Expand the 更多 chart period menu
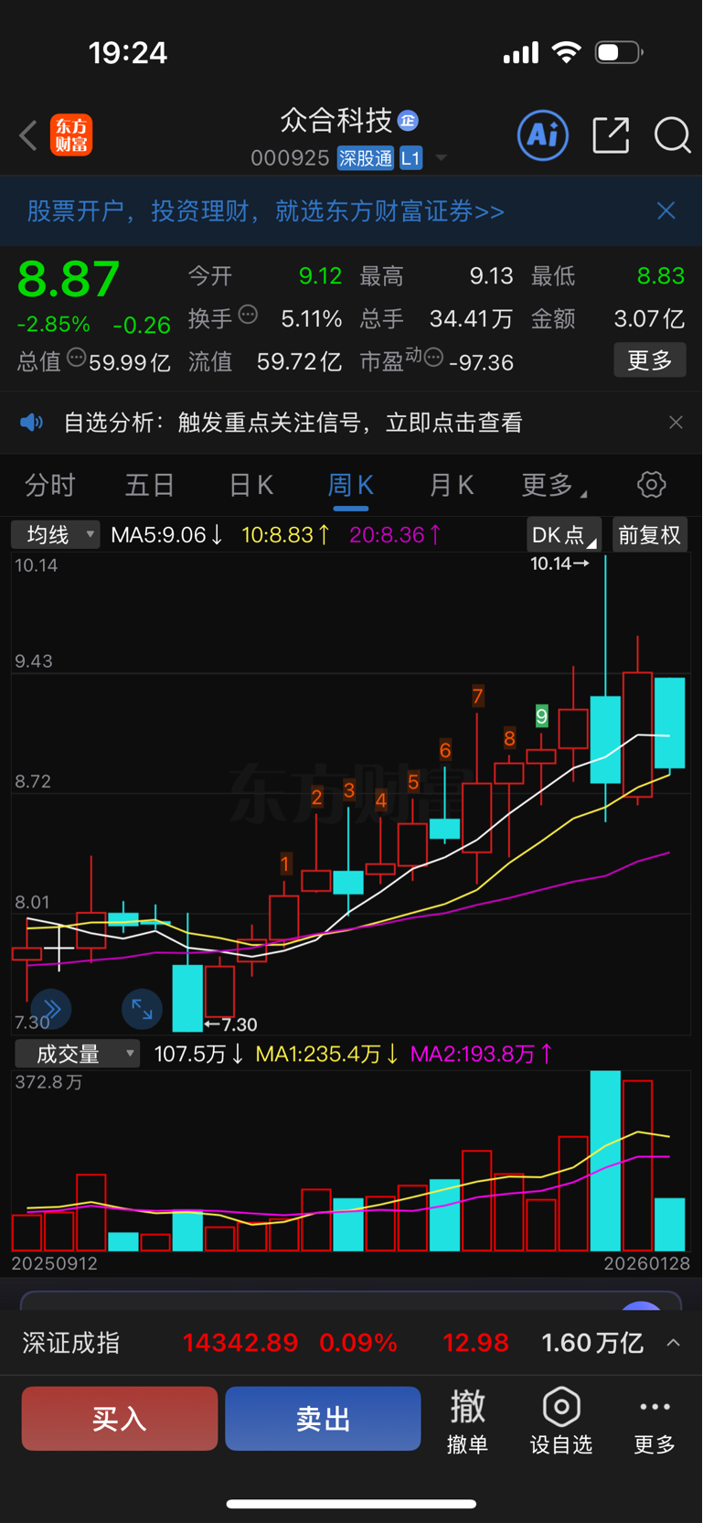Image resolution: width=703 pixels, height=1523 pixels. [553, 485]
